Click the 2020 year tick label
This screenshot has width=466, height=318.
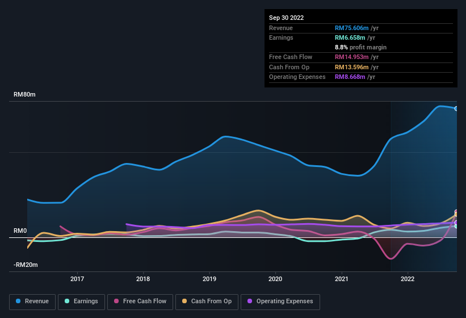coord(275,279)
